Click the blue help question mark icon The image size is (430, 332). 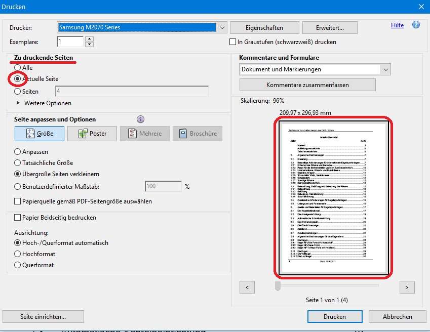(416, 25)
